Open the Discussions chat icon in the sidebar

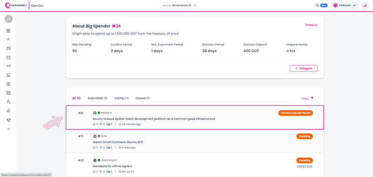tap(8, 49)
